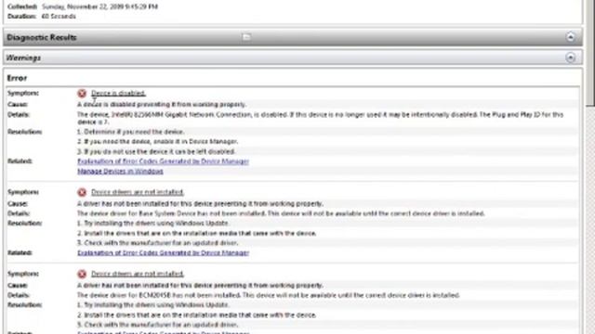Image resolution: width=595 pixels, height=334 pixels.
Task: Click the Diagnostic Results header title
Action: click(42, 37)
